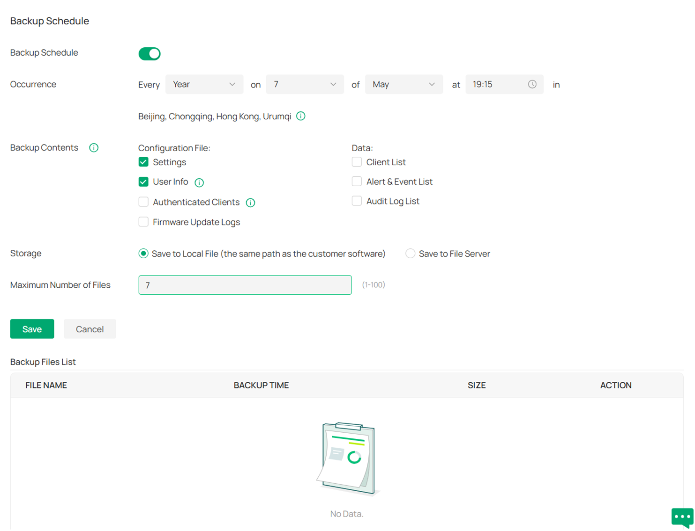Uncheck the Settings checkbox
The width and height of the screenshot is (695, 531).
click(143, 162)
